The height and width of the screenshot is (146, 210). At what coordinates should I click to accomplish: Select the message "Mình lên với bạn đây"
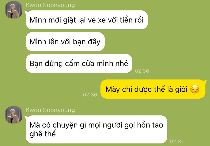click(x=65, y=42)
